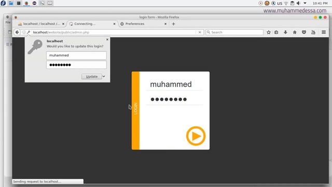The width and height of the screenshot is (332, 187).
Task: Go to the home page icon
Action: click(295, 32)
